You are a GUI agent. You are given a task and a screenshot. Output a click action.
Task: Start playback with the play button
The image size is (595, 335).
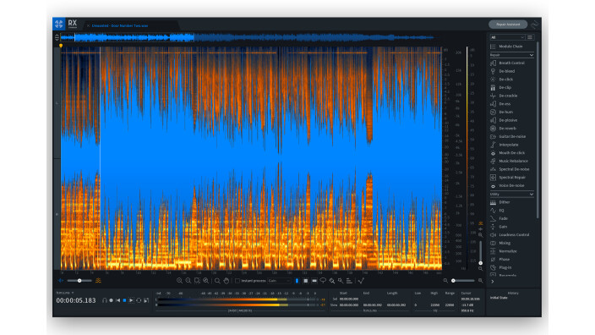pyautogui.click(x=131, y=300)
